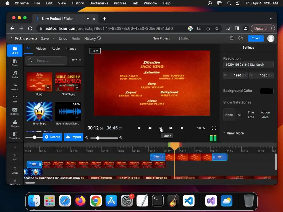Click the timeline zoom in magnifier

[121, 138]
